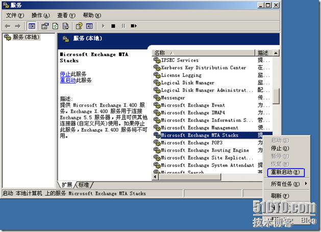
Task: Click the services icon in the window title bar
Action: (6, 5)
